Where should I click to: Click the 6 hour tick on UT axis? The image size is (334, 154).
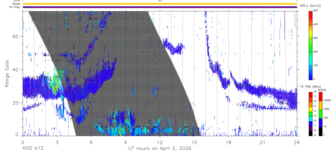click(91, 142)
